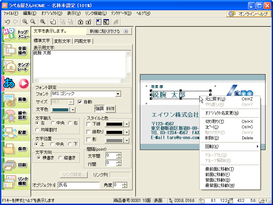273x205 pixels.
Task: Open the 縁取り color dropdown arrow
Action: [127, 132]
